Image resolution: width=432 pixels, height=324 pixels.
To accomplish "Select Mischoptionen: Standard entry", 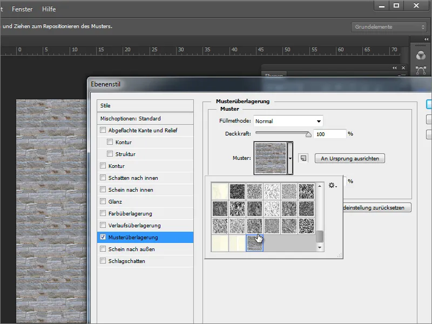I will [x=145, y=118].
